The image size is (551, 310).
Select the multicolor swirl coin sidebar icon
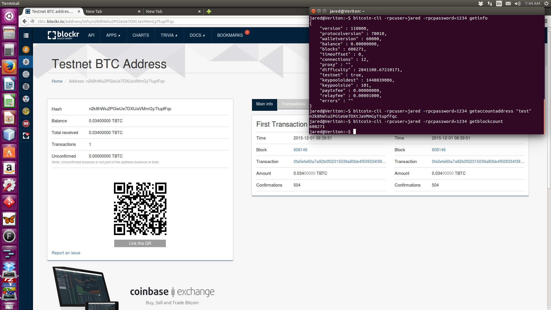tap(26, 99)
